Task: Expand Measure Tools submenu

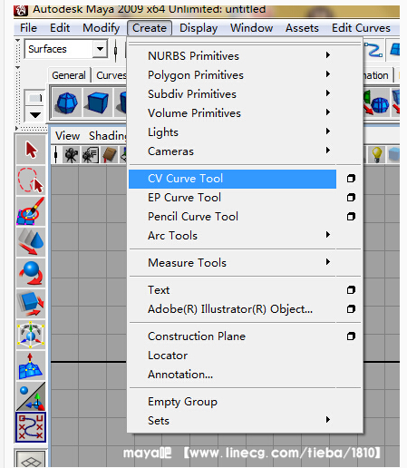Action: click(232, 263)
